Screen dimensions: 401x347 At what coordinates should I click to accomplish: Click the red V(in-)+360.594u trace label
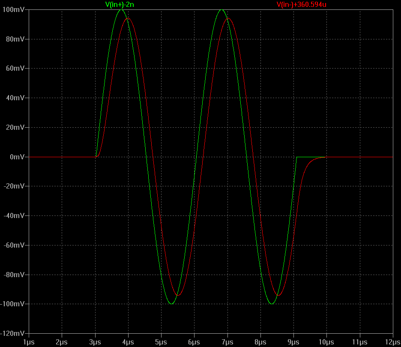[x=302, y=4]
